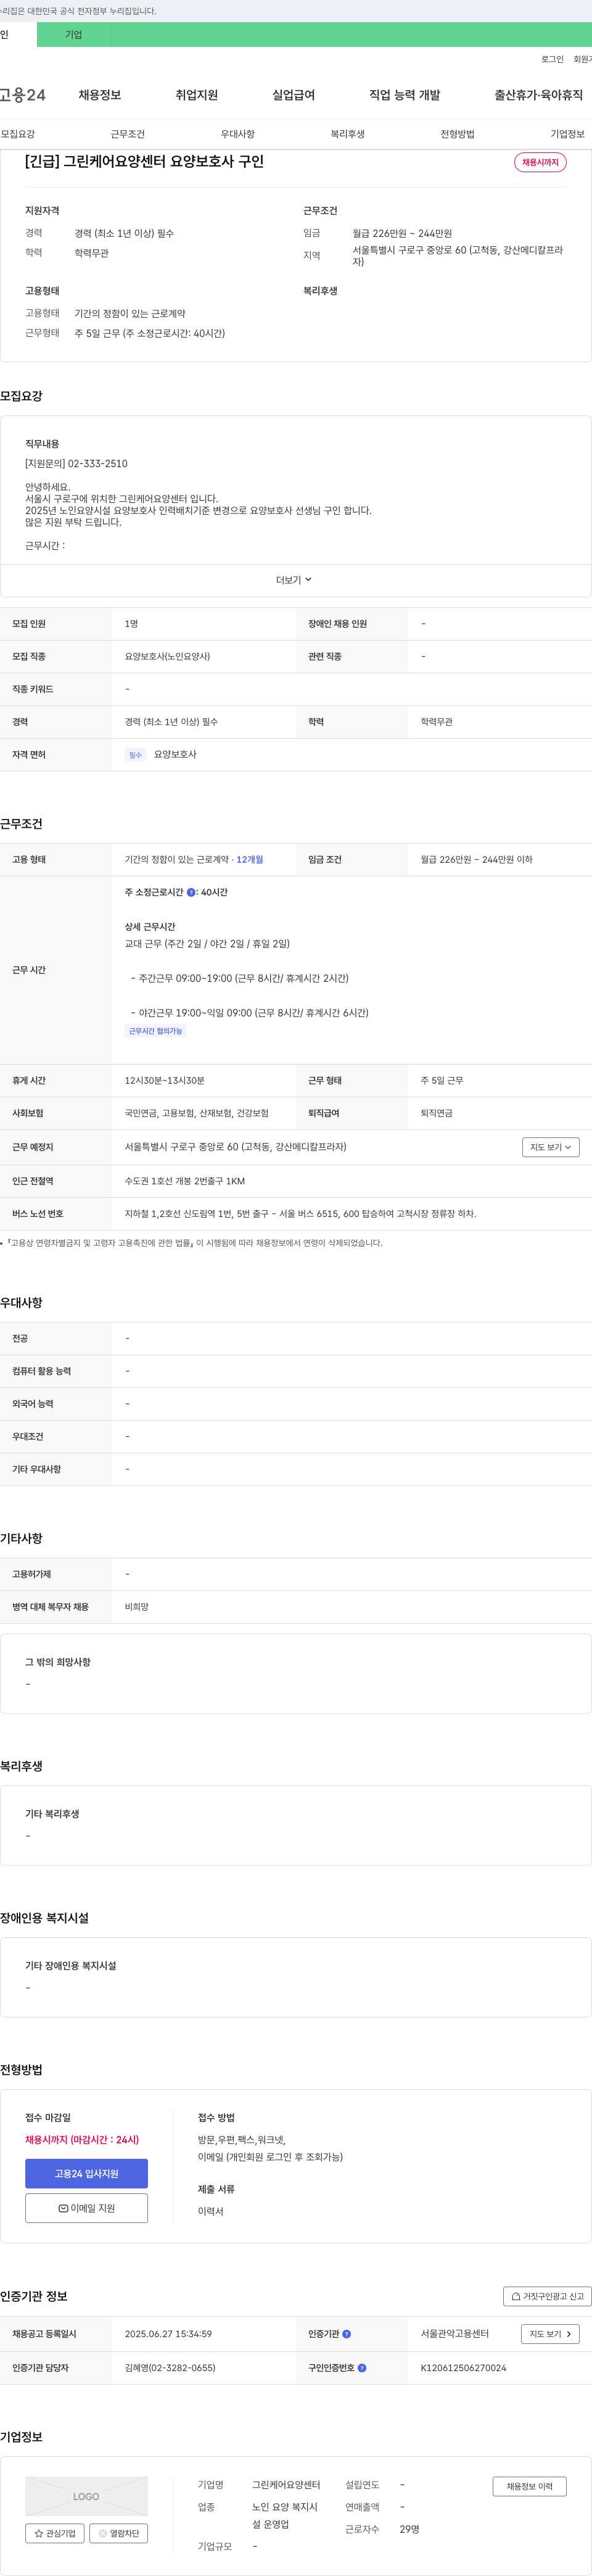Image resolution: width=592 pixels, height=2576 pixels.
Task: Click the 구인인증번호 value K120612506270024
Action: (463, 2368)
